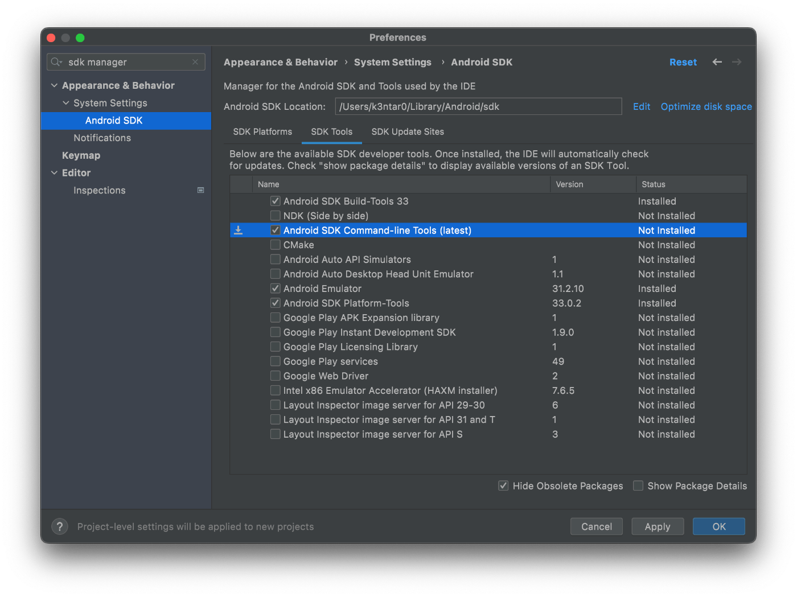Check Layout Inspector image server API 29-30
The height and width of the screenshot is (597, 797).
(x=276, y=405)
